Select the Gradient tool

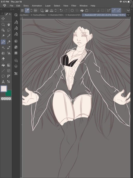click(9, 65)
